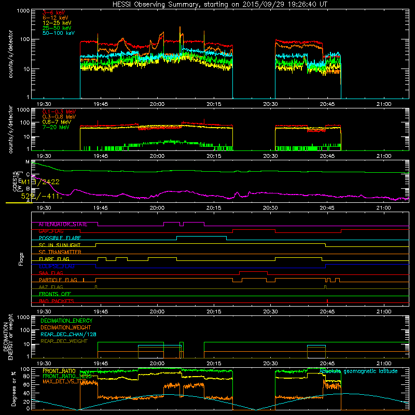Click the 20:45 tick below Flags plot
This screenshot has width=415, height=415.
pyautogui.click(x=327, y=312)
